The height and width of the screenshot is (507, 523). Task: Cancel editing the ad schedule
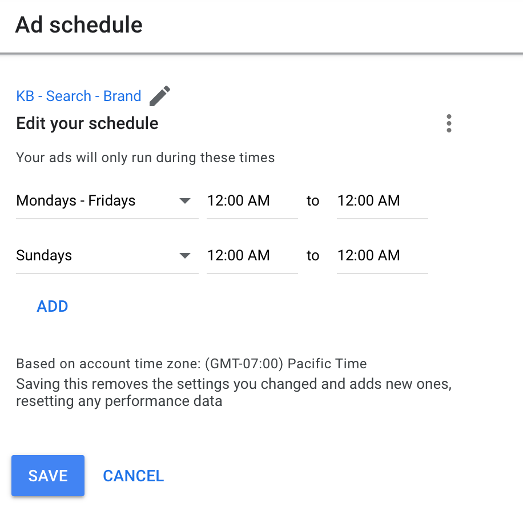pos(134,476)
